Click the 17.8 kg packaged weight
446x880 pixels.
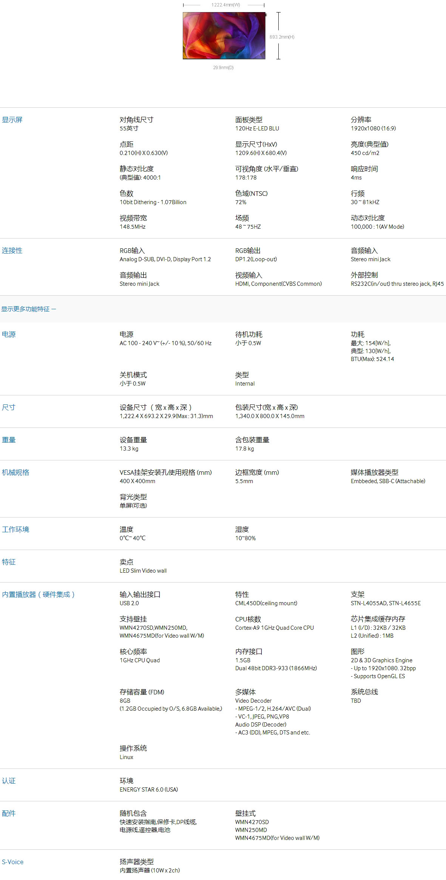click(245, 449)
